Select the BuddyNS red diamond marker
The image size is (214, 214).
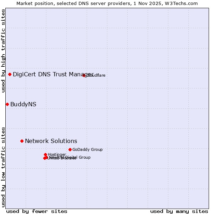pyautogui.click(x=7, y=104)
